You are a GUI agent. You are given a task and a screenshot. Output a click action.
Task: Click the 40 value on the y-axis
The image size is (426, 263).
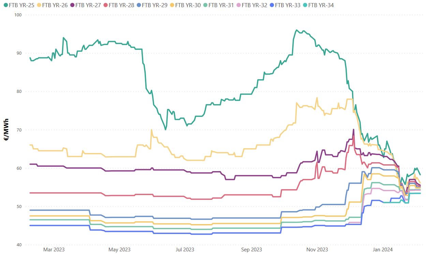[x=19, y=245]
